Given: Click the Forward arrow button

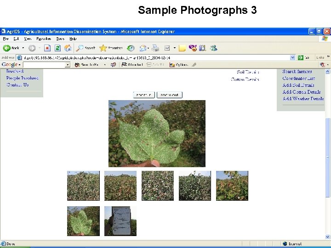Looking at the screenshot, I should point(32,48).
